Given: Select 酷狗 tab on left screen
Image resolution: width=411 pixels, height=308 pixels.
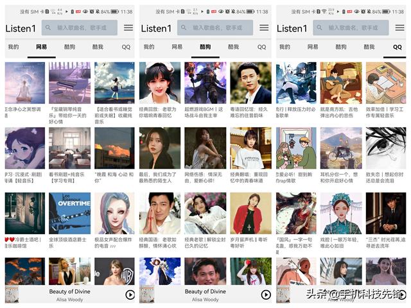Looking at the screenshot, I should [x=69, y=47].
